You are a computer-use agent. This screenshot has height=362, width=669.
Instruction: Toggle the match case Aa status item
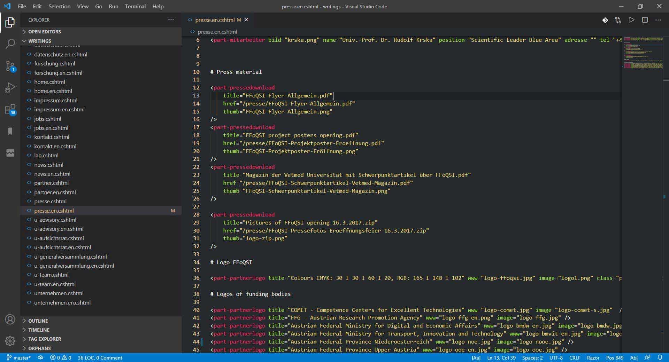pos(476,358)
